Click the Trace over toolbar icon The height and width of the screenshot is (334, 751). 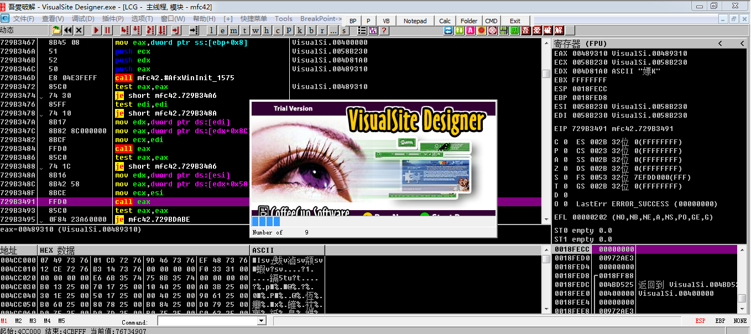coord(162,30)
